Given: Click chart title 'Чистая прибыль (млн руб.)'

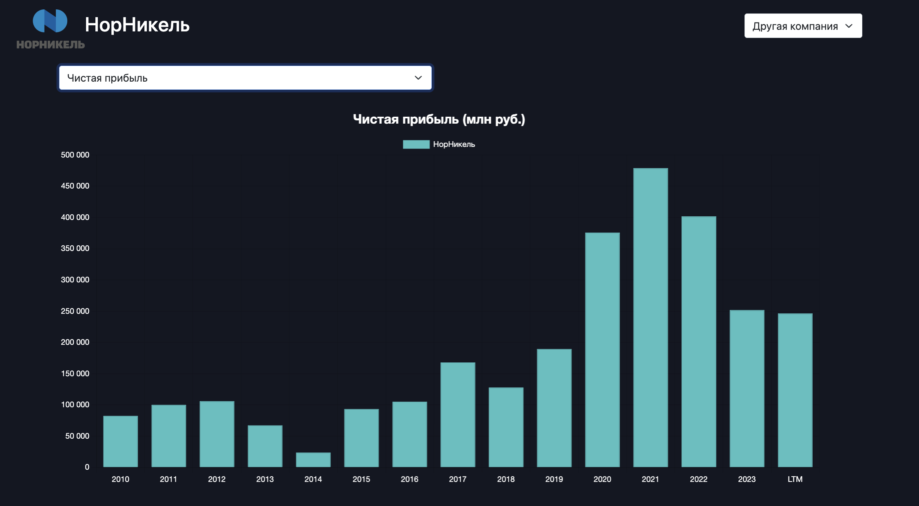Looking at the screenshot, I should tap(439, 119).
